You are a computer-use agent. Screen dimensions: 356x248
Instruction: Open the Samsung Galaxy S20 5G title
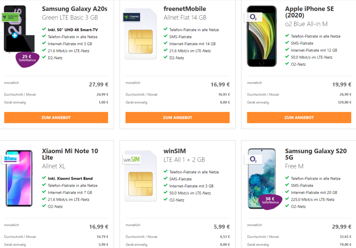316,154
